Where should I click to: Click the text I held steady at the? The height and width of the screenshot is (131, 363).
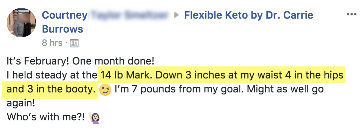(x=52, y=75)
